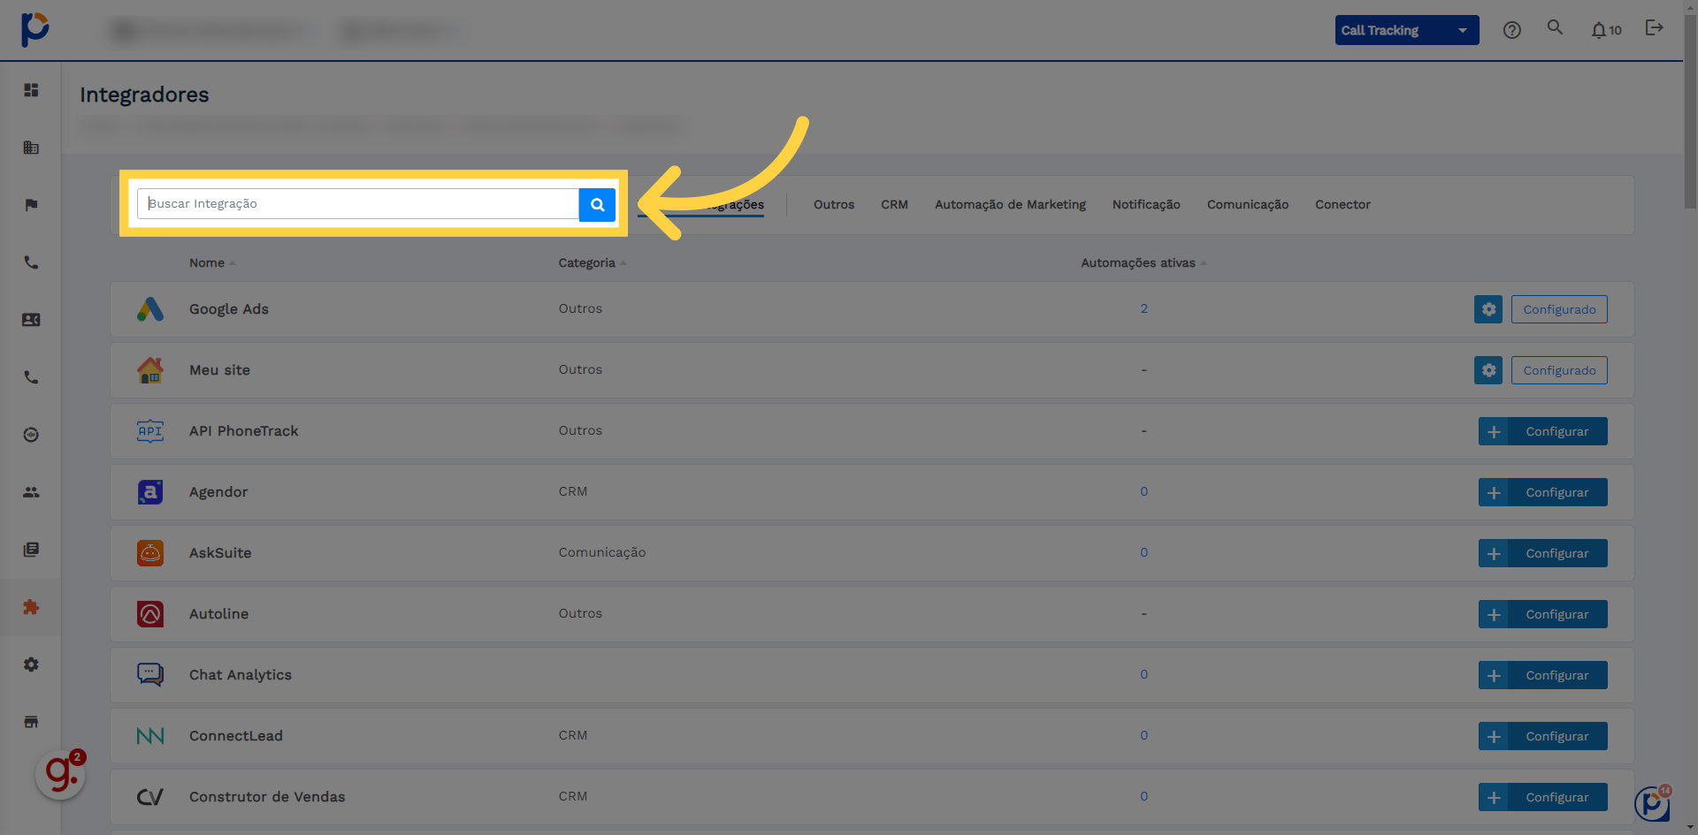Open the group users icon in sidebar
This screenshot has width=1698, height=835.
point(31,492)
